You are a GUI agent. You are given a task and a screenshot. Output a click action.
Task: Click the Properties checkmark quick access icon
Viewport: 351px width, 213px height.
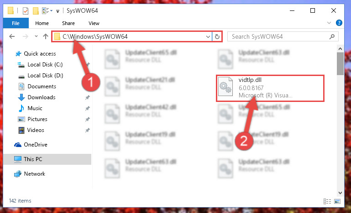26,11
